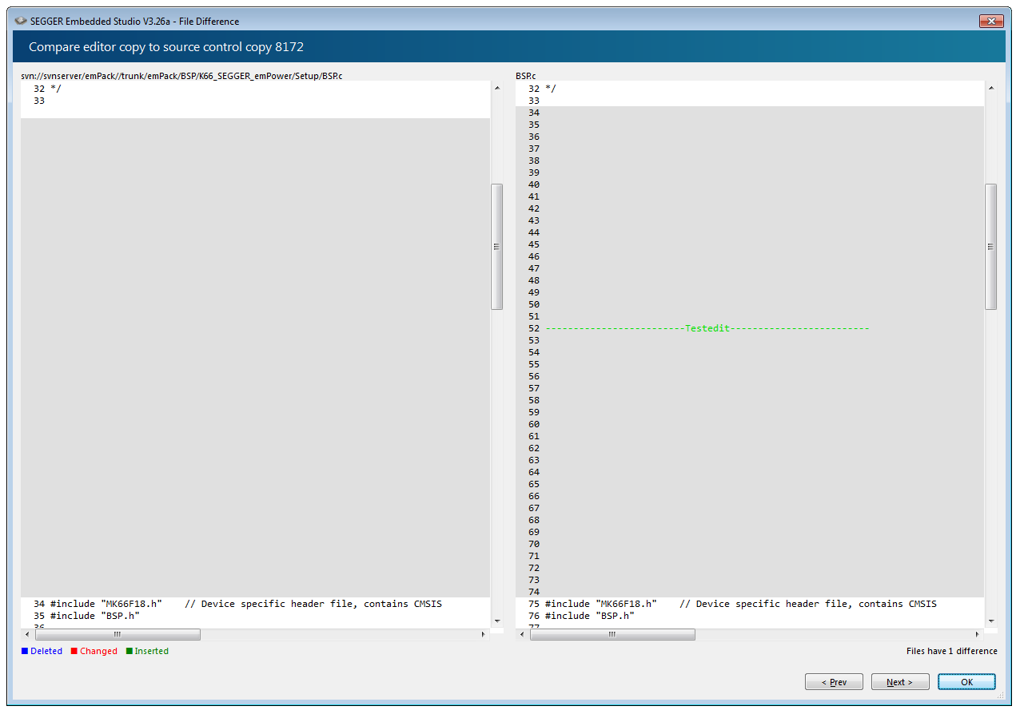The width and height of the screenshot is (1016, 714).
Task: Click left pane vertical scroll down arrow
Action: (x=496, y=621)
